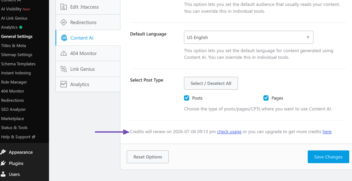The image size is (352, 181).
Task: Click the Appearance paintbrush icon
Action: click(x=3, y=152)
